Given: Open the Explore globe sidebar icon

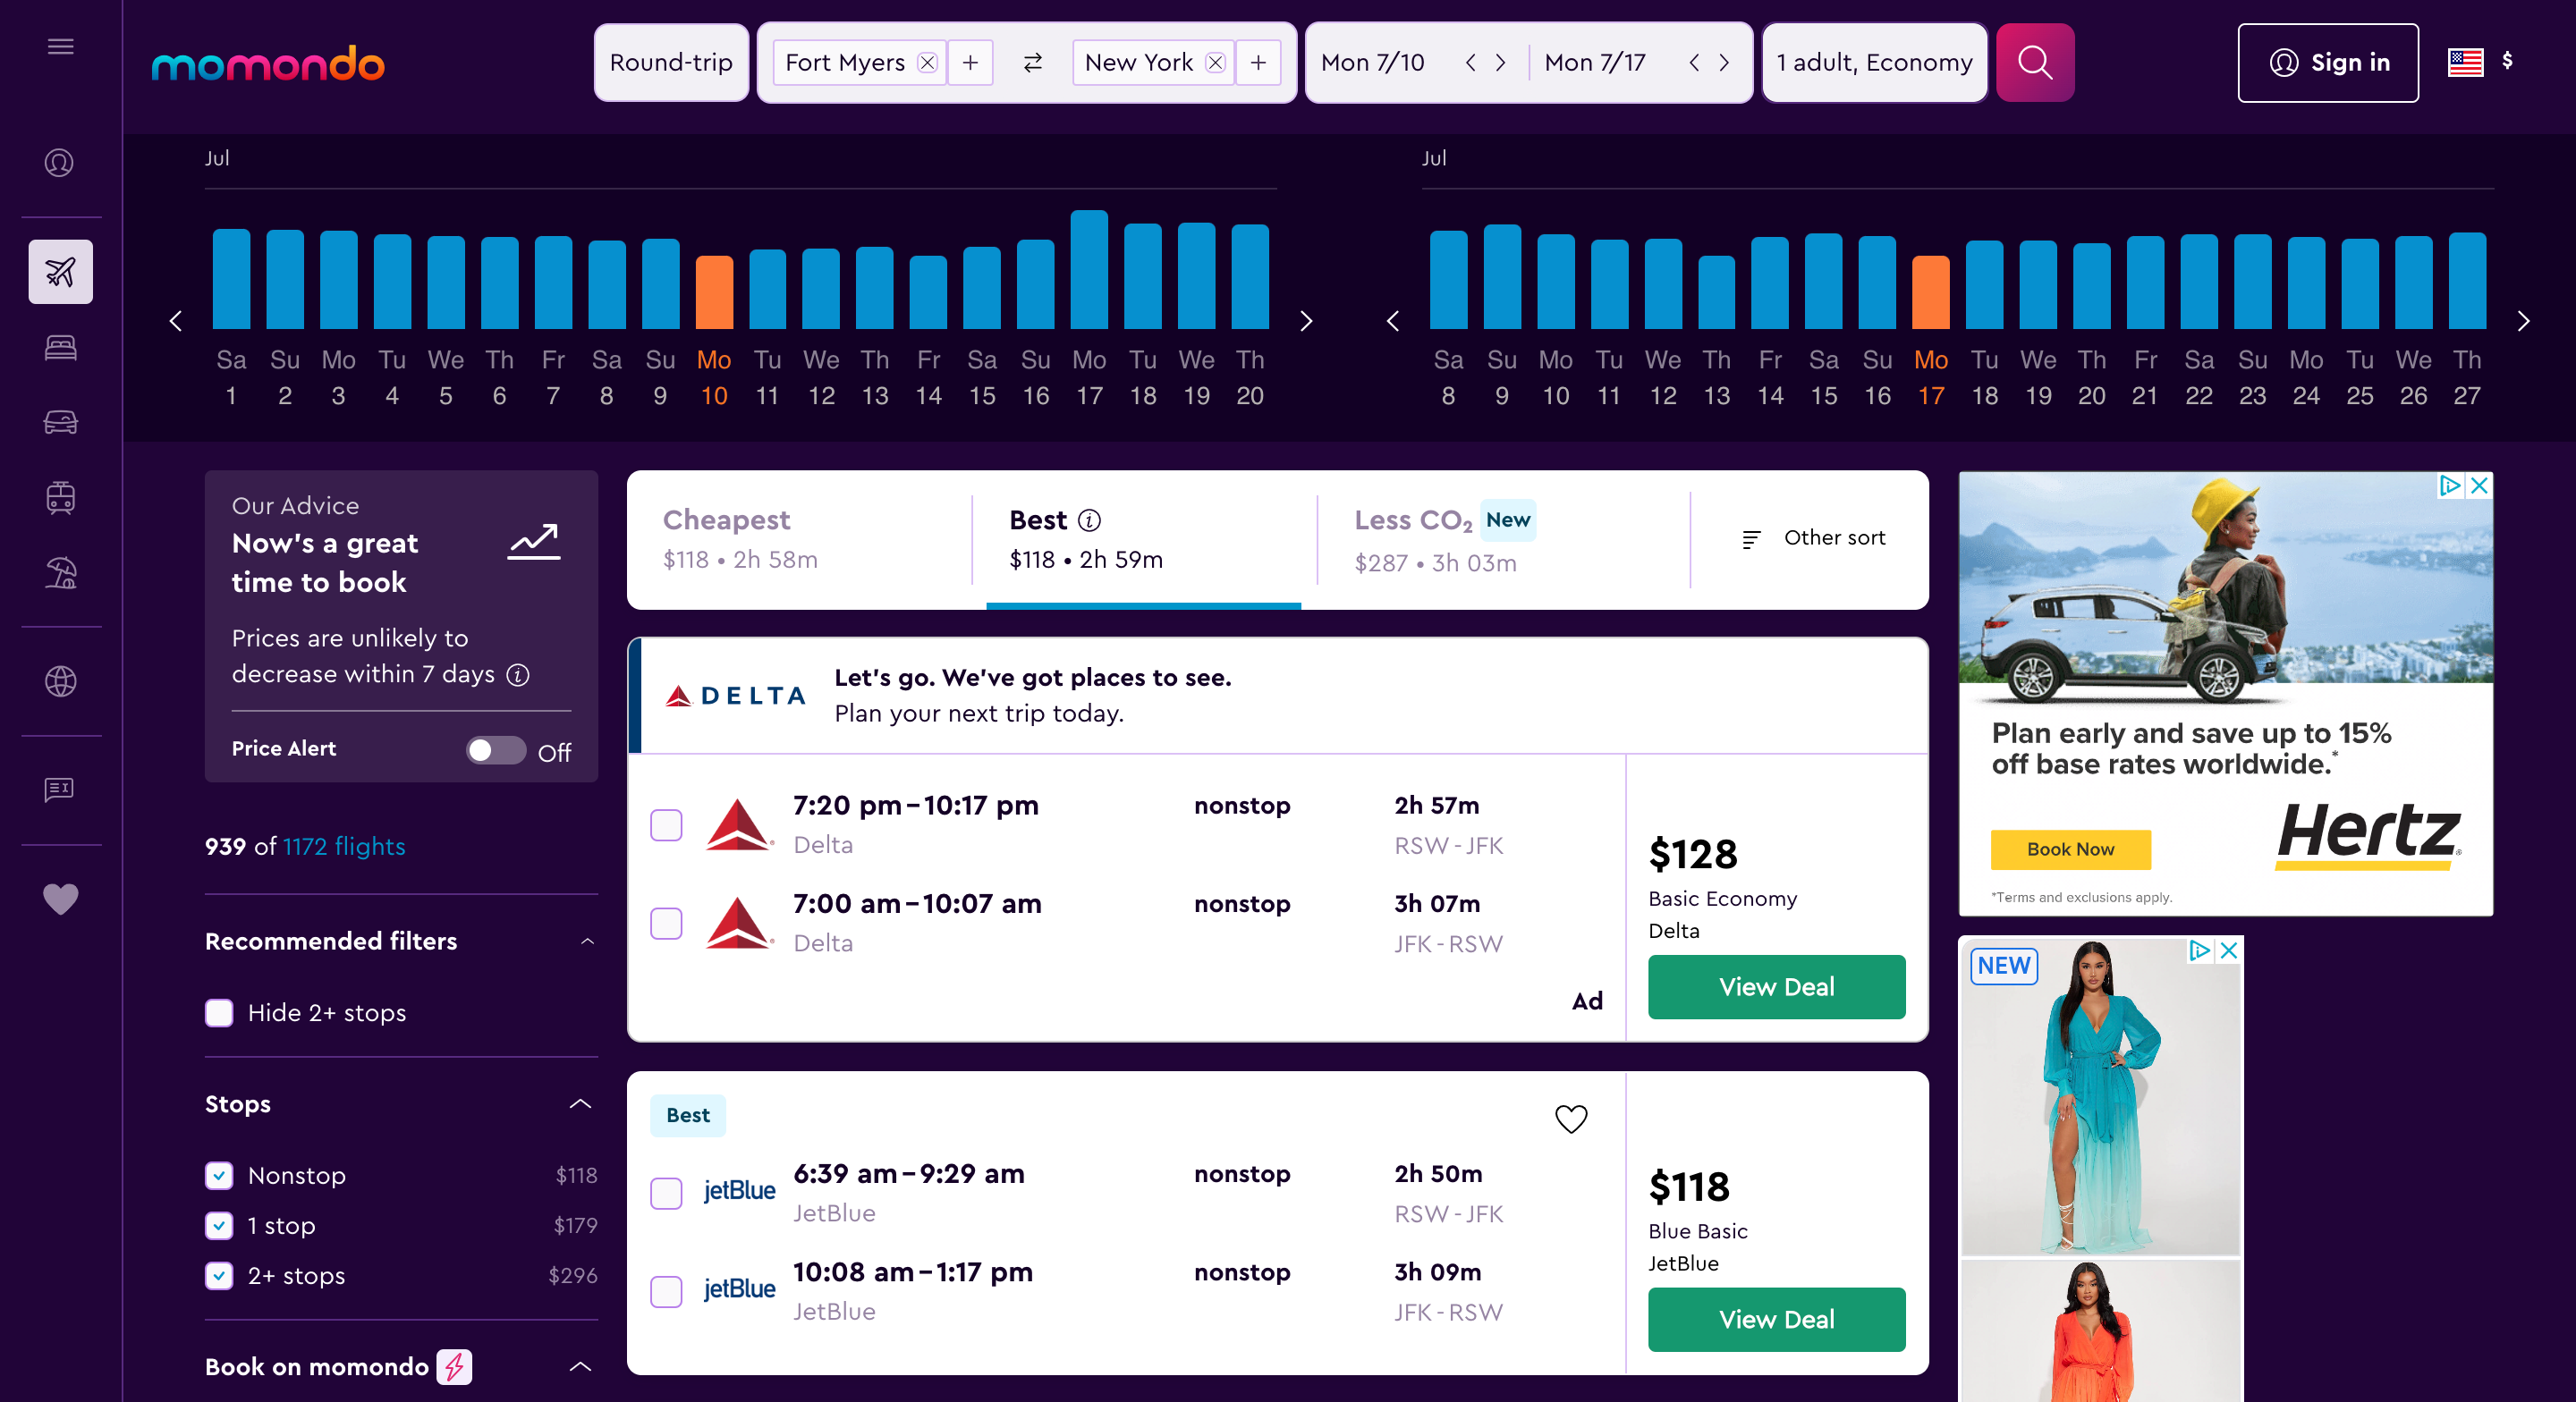Looking at the screenshot, I should (x=60, y=681).
